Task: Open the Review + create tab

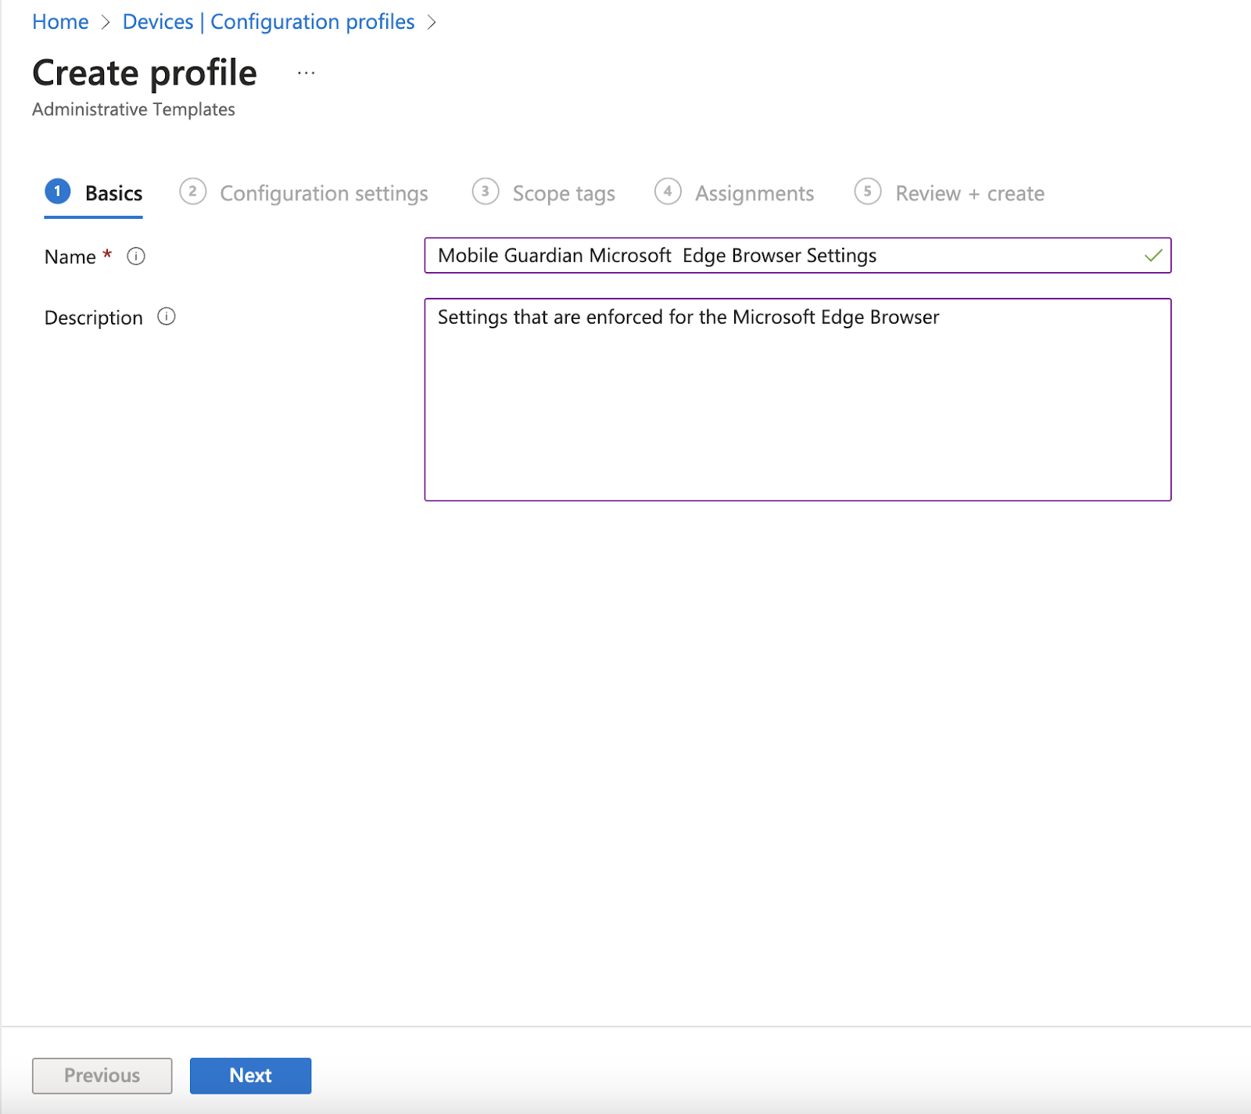Action: (969, 193)
